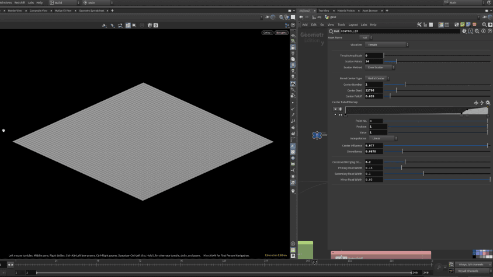Image resolution: width=493 pixels, height=277 pixels.
Task: Remove the selected ramp point
Action: tap(335, 109)
